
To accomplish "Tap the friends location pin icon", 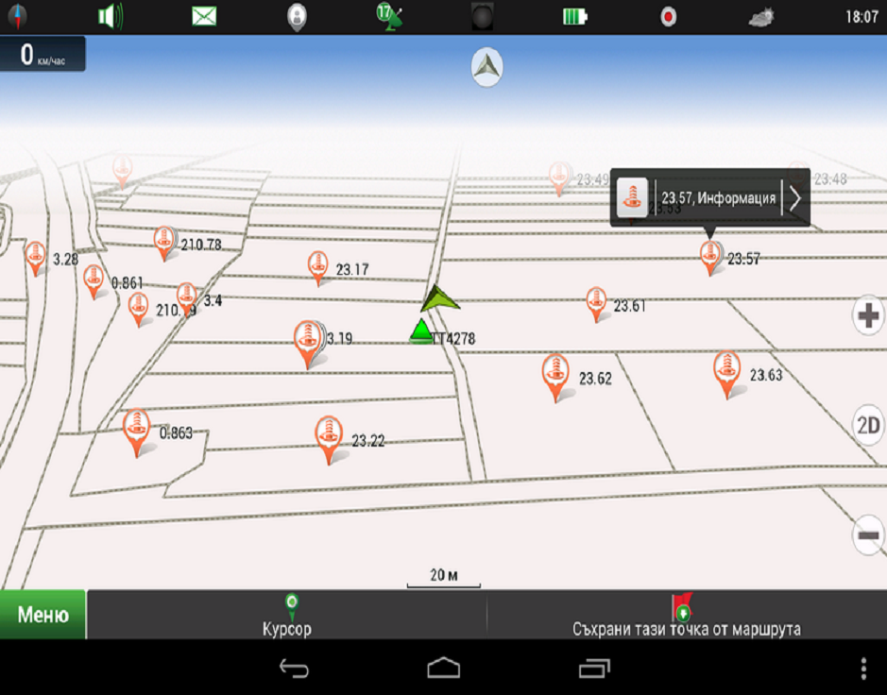I will point(297,16).
